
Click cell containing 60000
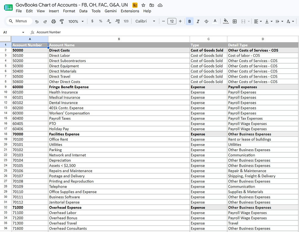[30, 87]
